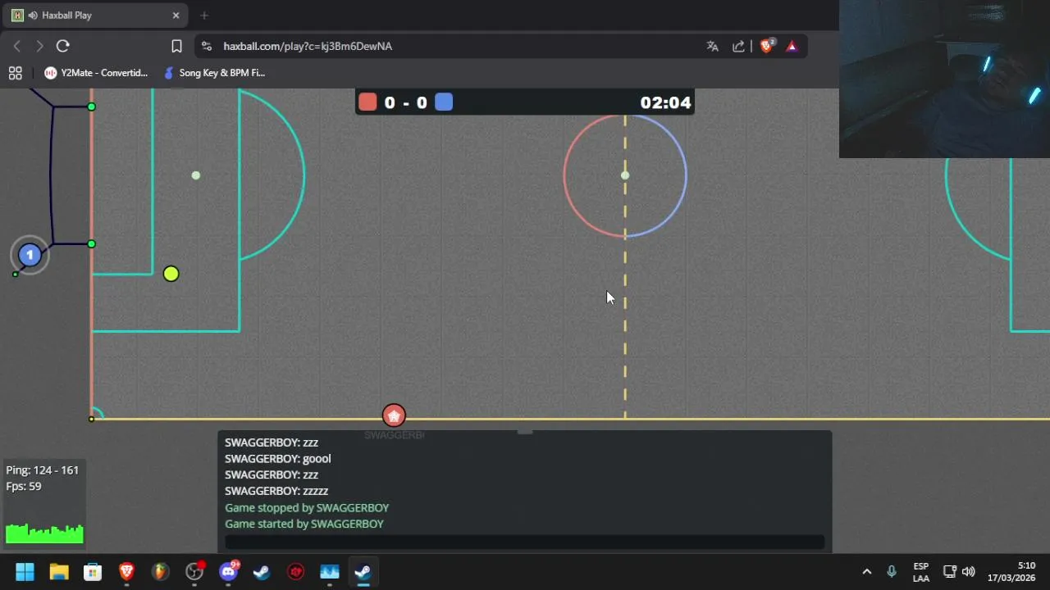Click the microphone tray icon
The image size is (1050, 590).
892,572
